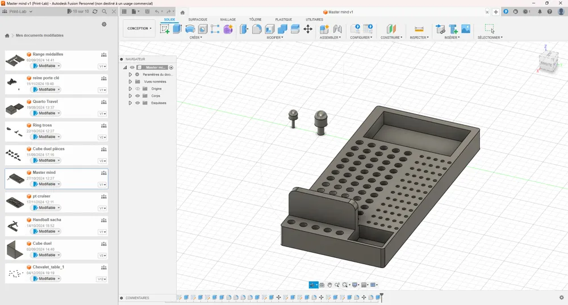Toggle visibility of Master mind root component
Viewport: 568px width, 305px height.
point(132,68)
